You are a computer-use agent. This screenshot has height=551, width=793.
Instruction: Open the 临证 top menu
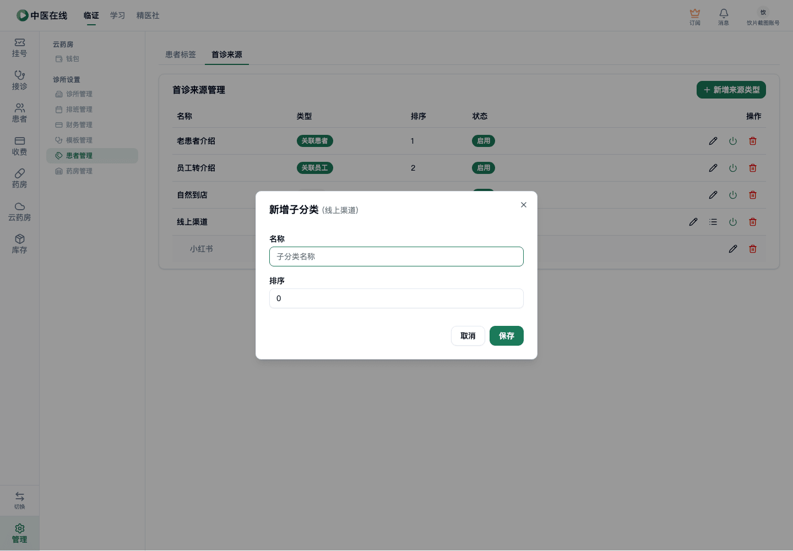pyautogui.click(x=91, y=15)
